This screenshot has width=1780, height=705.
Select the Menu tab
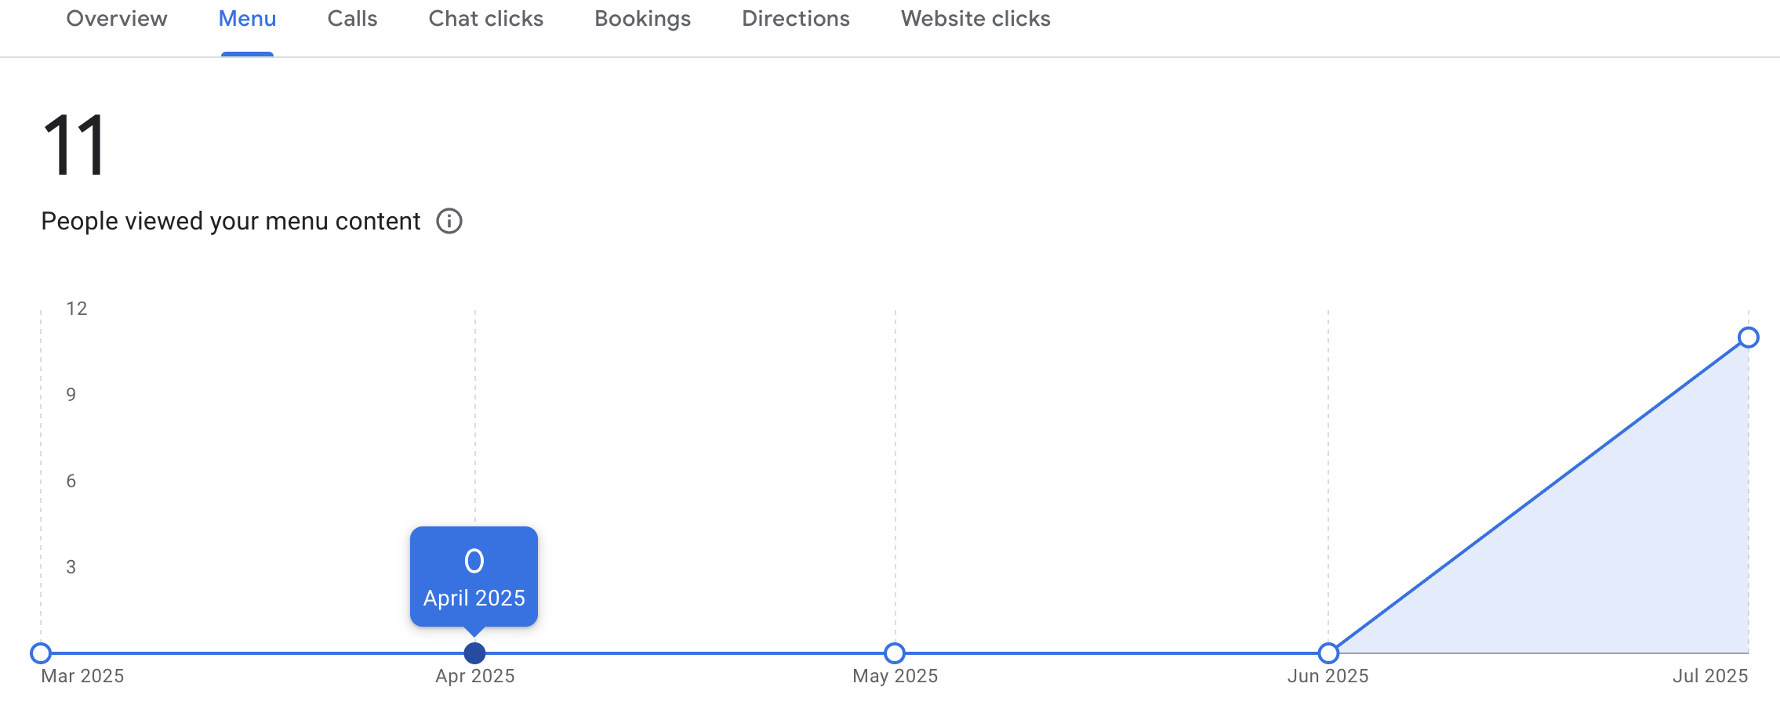click(x=247, y=19)
